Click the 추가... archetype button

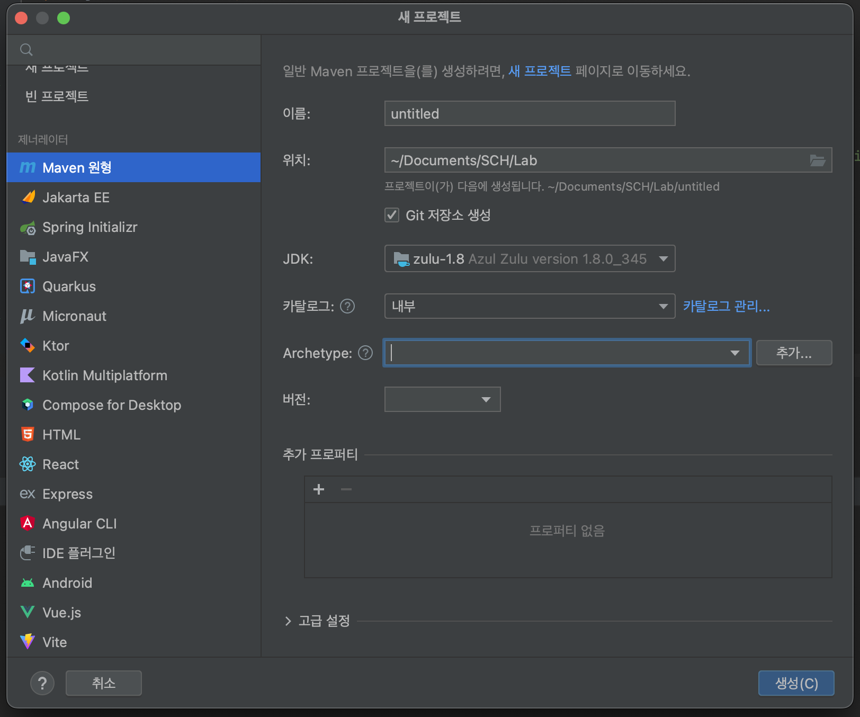[794, 353]
